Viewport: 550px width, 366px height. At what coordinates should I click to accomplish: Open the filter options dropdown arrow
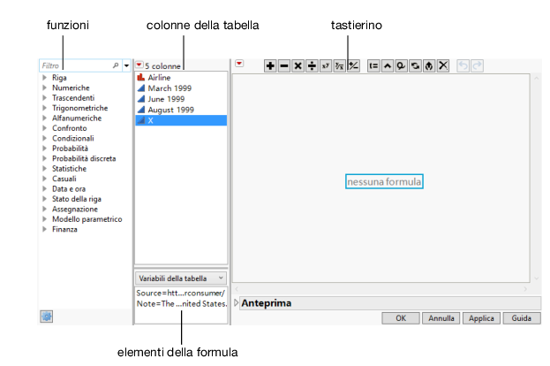point(126,65)
